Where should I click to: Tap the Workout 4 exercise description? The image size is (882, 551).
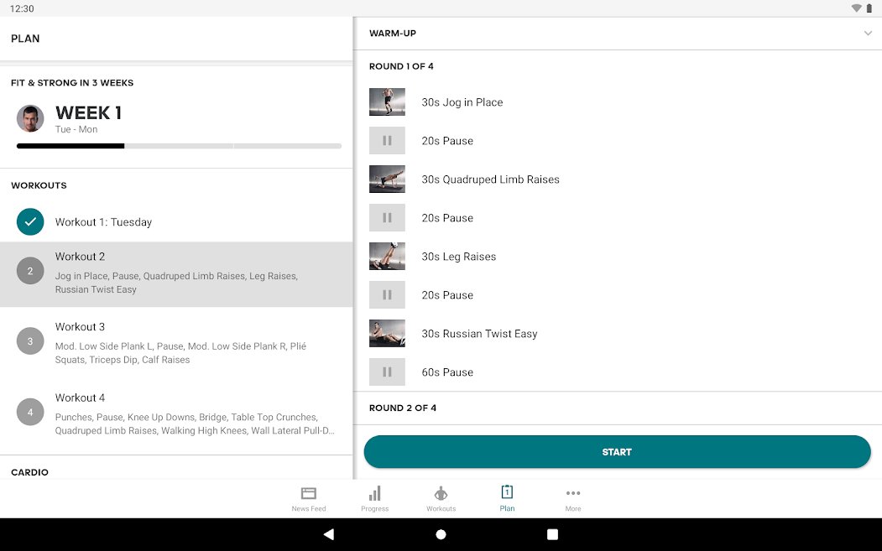195,424
